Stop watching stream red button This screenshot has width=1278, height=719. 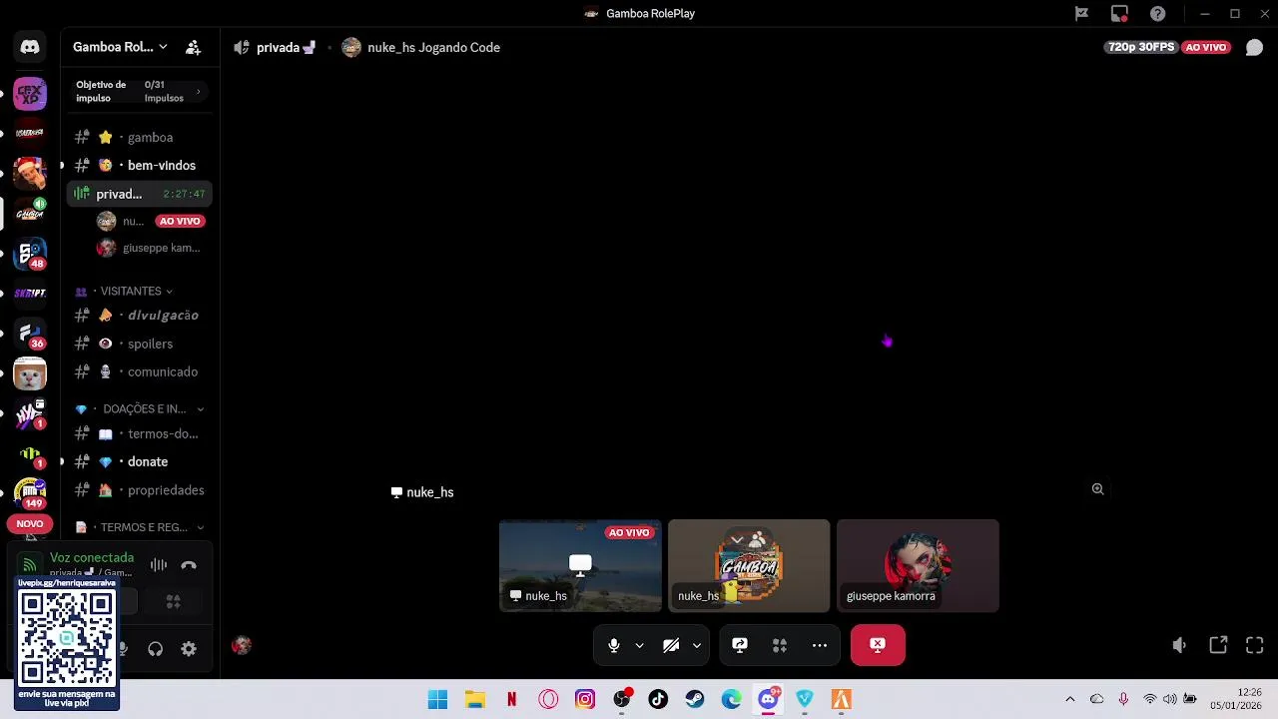[878, 645]
